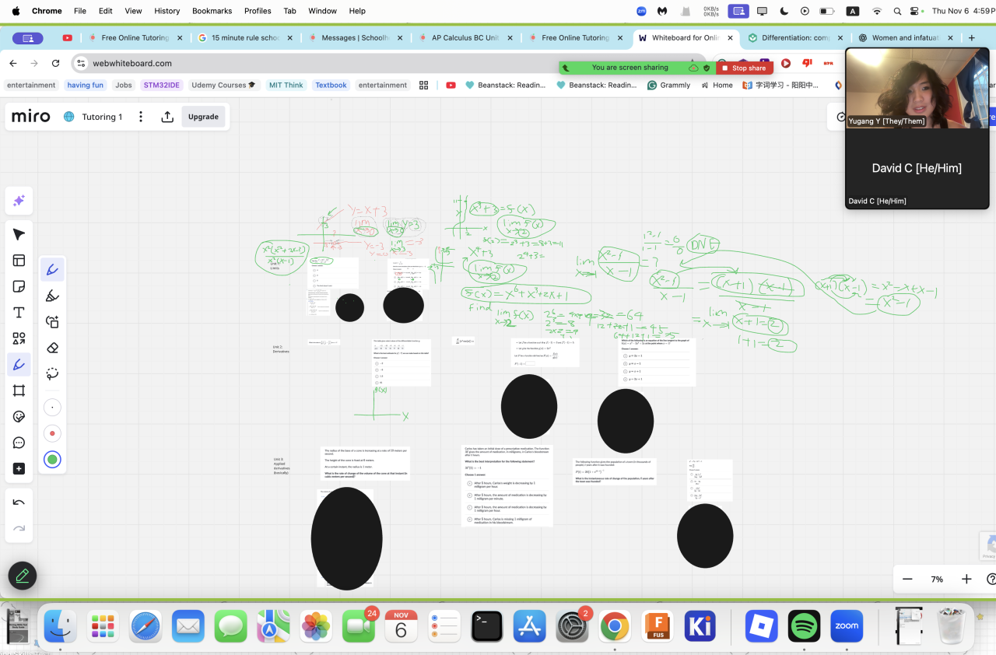Screen dimensions: 996x655
Task: Go back to previous page
Action: click(13, 63)
